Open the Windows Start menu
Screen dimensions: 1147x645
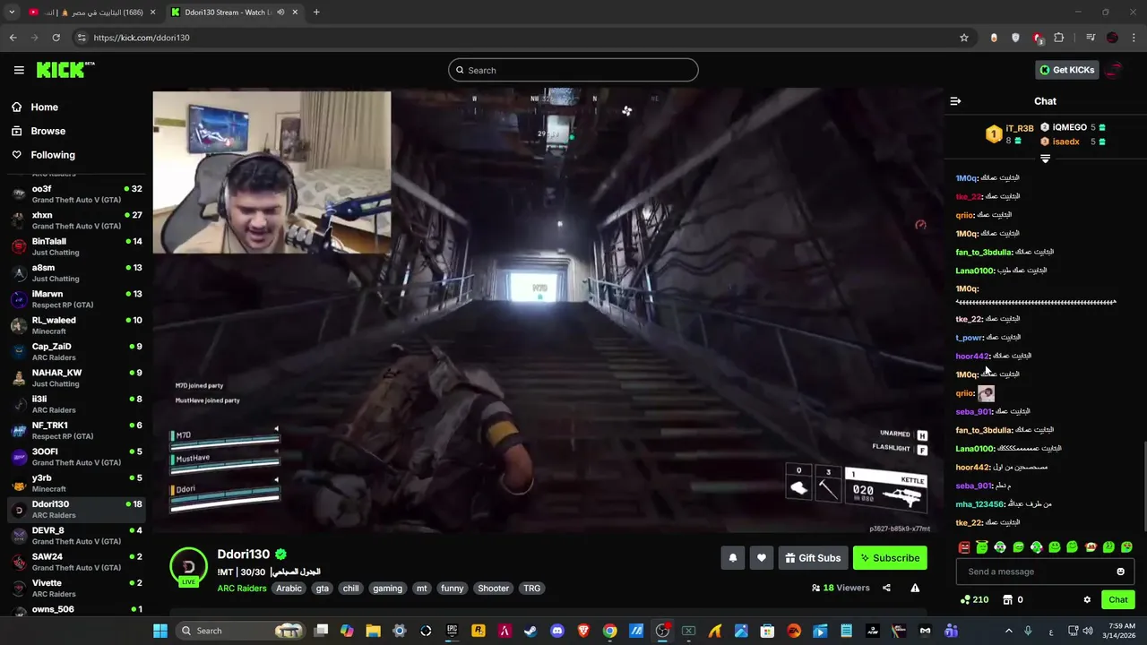point(160,631)
